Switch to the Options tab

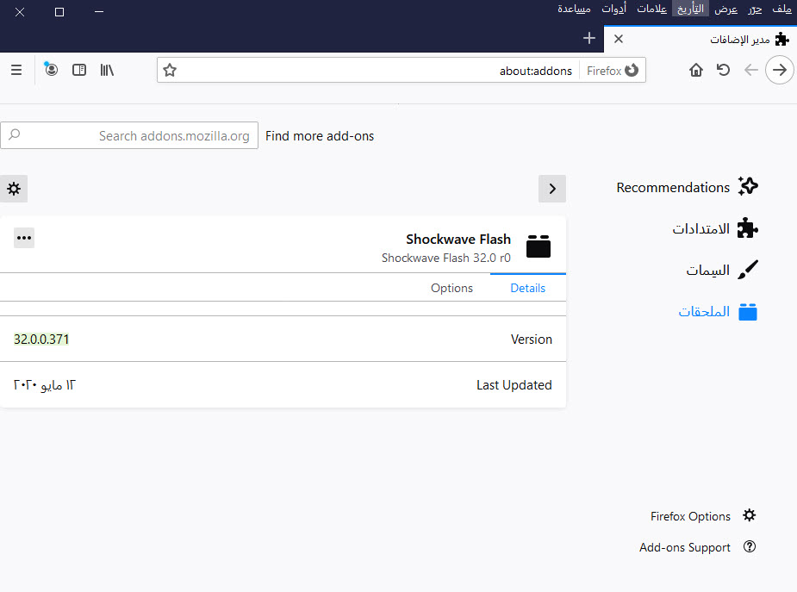pos(451,288)
